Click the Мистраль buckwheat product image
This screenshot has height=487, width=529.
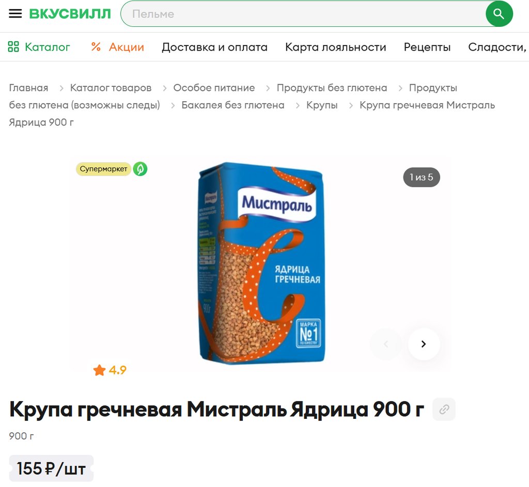click(262, 263)
